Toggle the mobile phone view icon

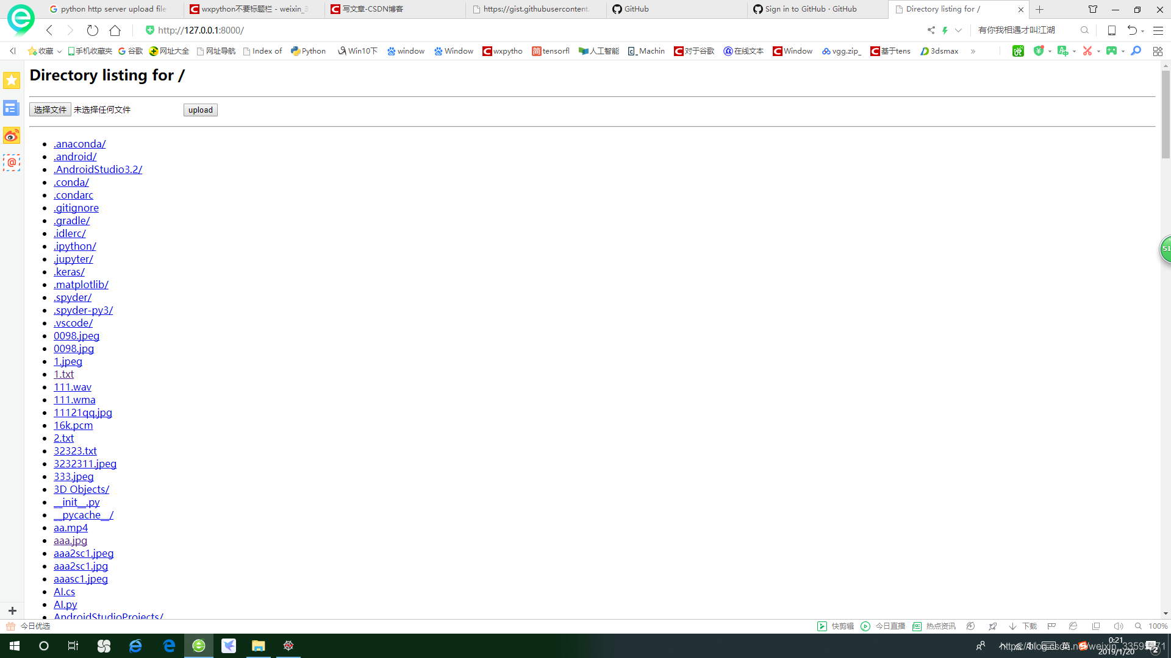tap(1111, 30)
